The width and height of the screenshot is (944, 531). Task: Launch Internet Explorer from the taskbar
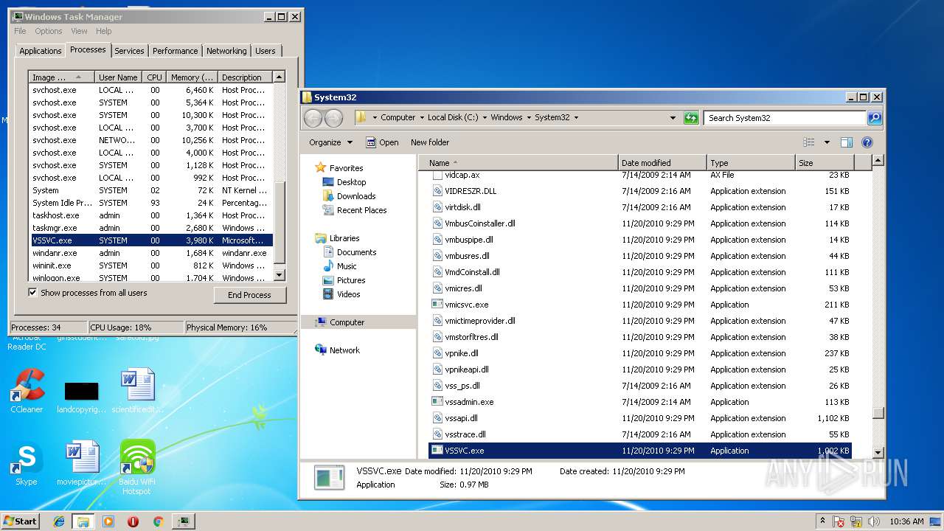[x=59, y=521]
